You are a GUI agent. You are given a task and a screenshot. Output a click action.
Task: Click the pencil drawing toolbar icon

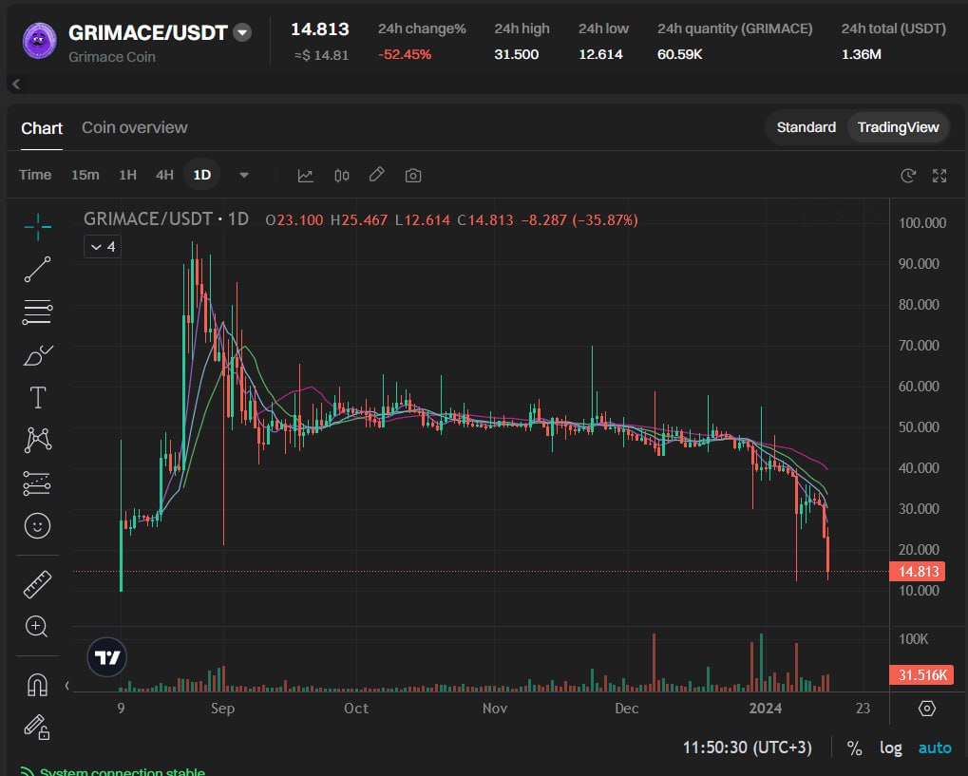coord(376,175)
